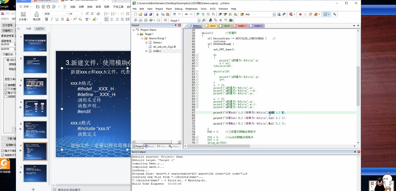Open the WPS 文件 menu dropdown

coord(26,7)
